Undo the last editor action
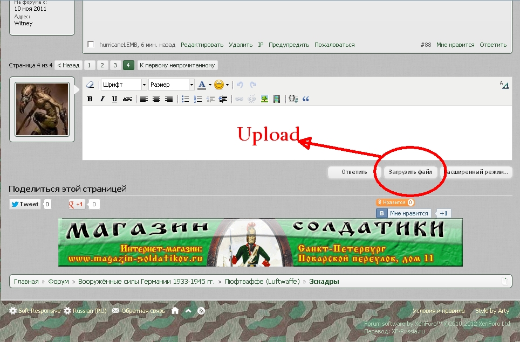This screenshot has width=520, height=342. click(240, 85)
